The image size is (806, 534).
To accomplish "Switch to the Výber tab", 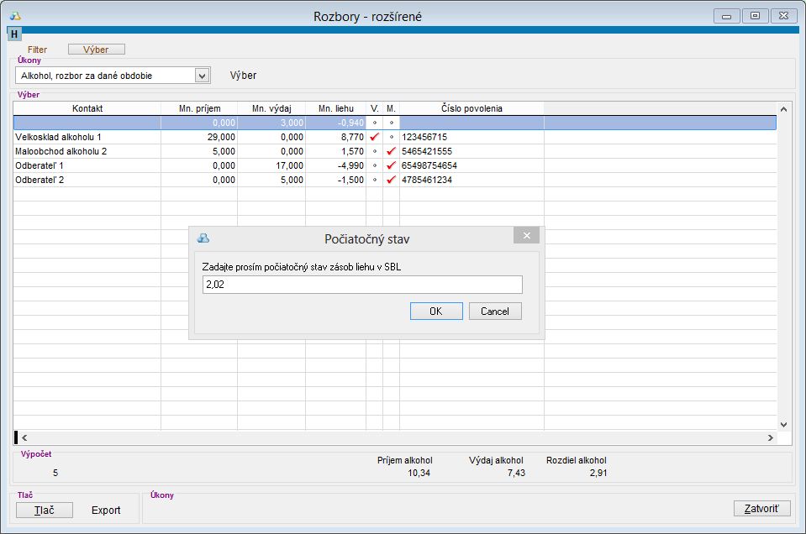I will [96, 50].
